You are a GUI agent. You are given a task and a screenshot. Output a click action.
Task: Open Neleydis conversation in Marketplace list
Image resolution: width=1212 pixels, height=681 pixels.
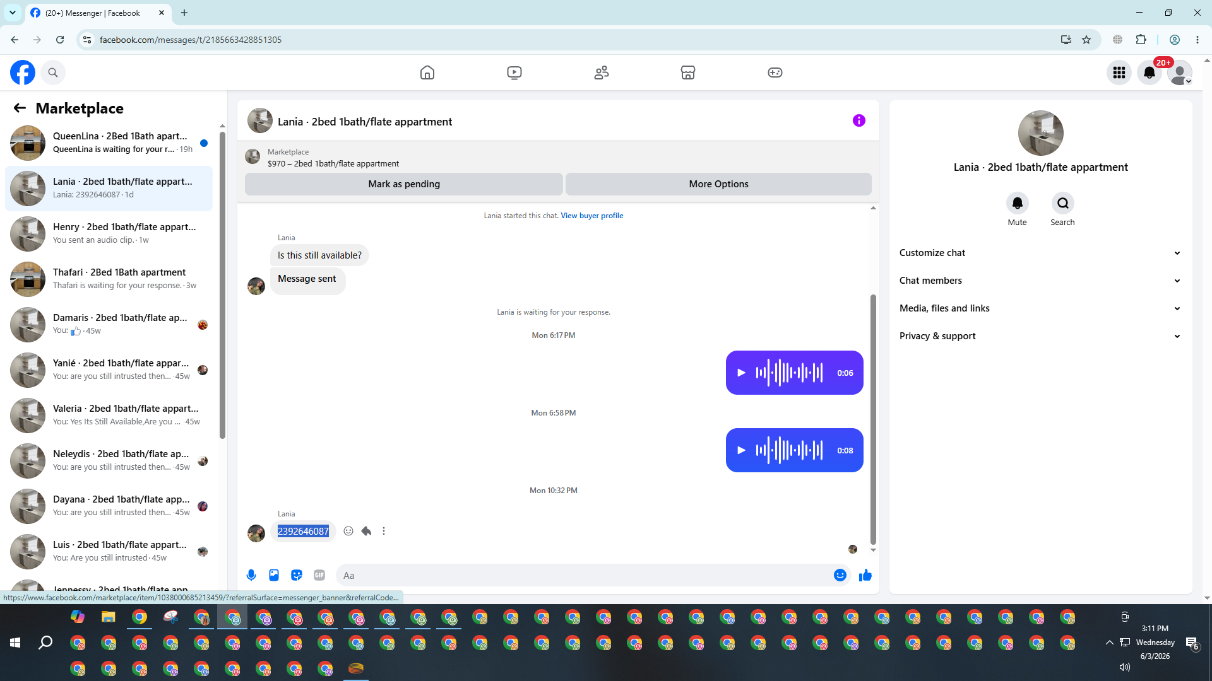coord(109,461)
